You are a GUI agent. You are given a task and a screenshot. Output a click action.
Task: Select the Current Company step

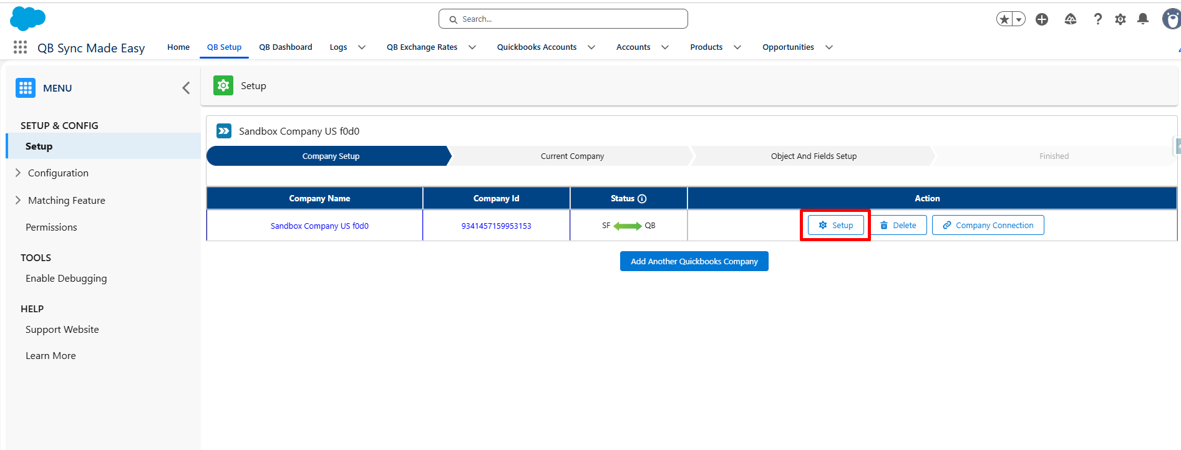[572, 156]
